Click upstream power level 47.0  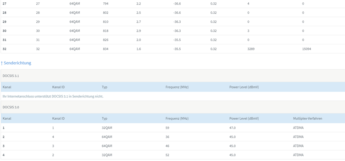pos(232,128)
